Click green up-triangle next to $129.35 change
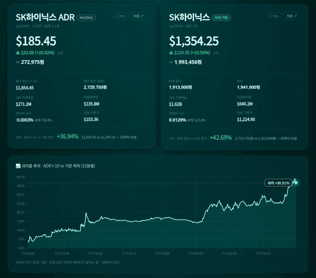The height and width of the screenshot is (278, 316). click(171, 53)
